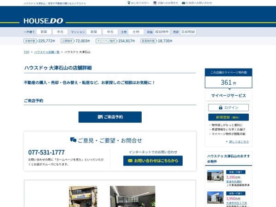Click the speech bubble icon by ご意見・ご要望
This screenshot has height=207, width=276.
coord(73,140)
